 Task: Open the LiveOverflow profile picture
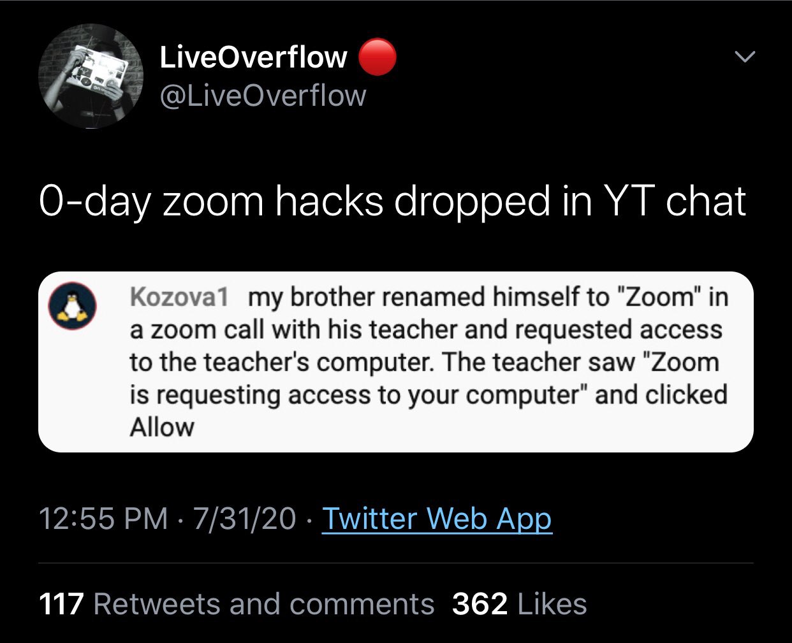(91, 76)
